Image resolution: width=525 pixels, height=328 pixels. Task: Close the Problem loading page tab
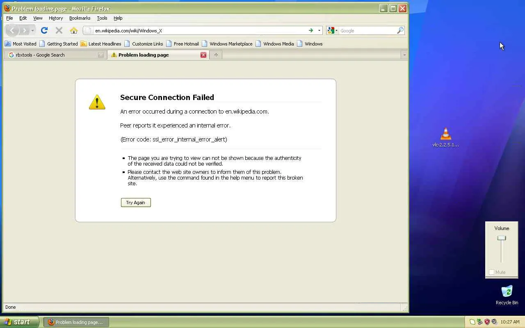[203, 55]
